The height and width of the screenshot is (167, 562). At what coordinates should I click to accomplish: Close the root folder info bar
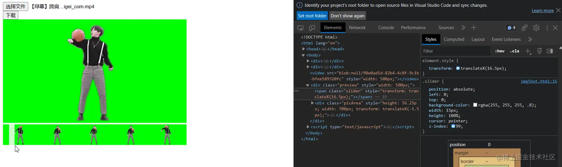coord(558,10)
